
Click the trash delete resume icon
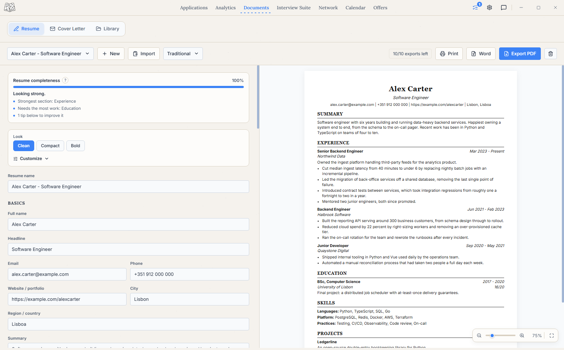pyautogui.click(x=550, y=54)
